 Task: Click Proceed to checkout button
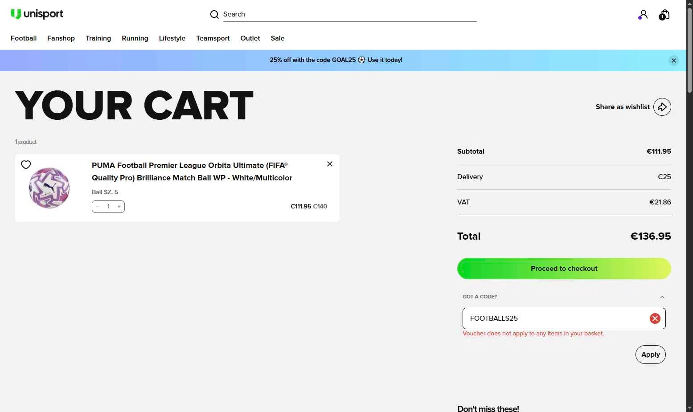(564, 269)
